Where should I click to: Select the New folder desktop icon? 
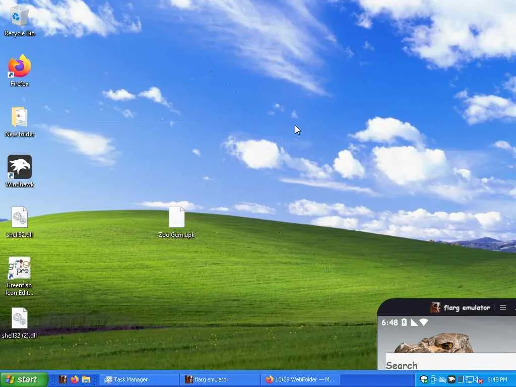point(20,121)
